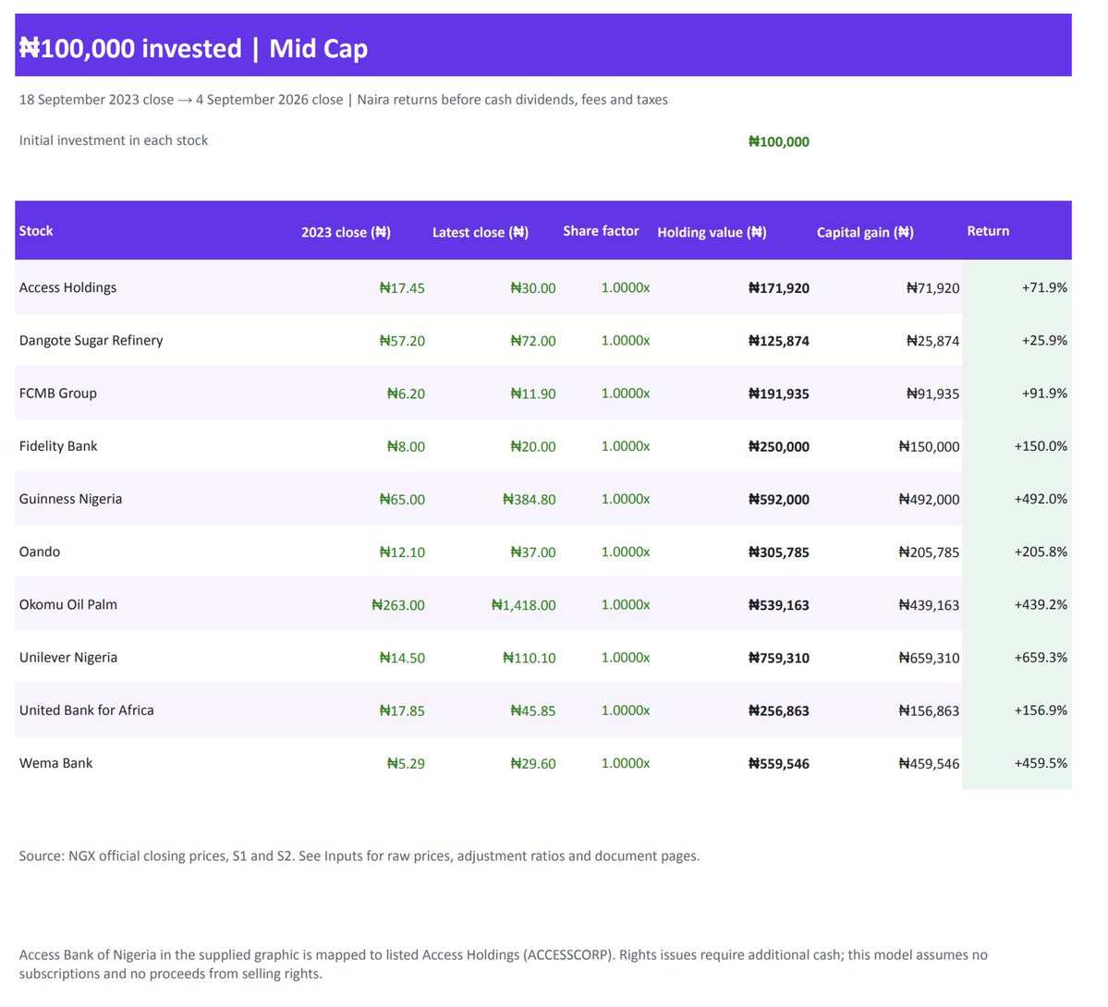The height and width of the screenshot is (1007, 1108).
Task: Click Access Holdings latest close ₦30.00
Action: tap(533, 288)
